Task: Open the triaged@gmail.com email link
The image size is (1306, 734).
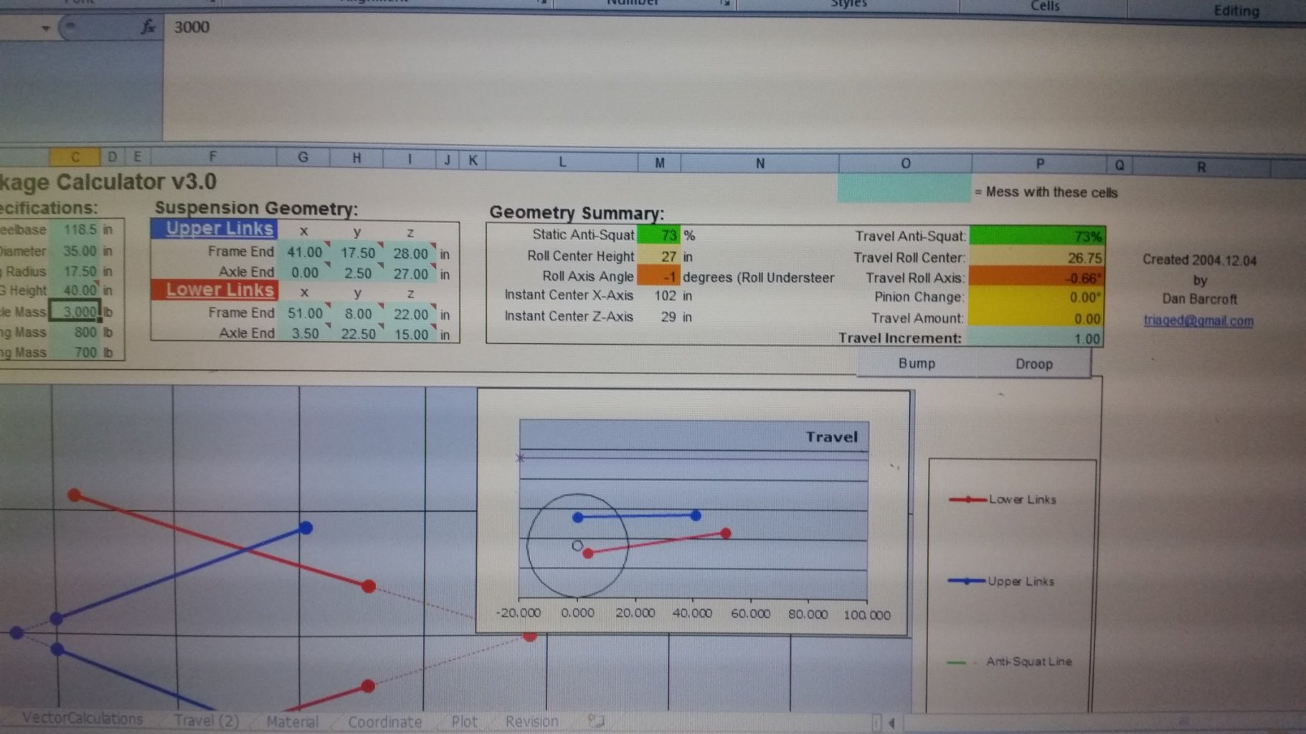Action: coord(1198,320)
